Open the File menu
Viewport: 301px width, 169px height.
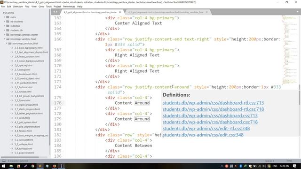pyautogui.click(x=3, y=7)
